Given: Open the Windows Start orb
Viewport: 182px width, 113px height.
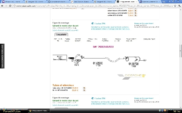Looking at the screenshot, I should pos(4,110).
